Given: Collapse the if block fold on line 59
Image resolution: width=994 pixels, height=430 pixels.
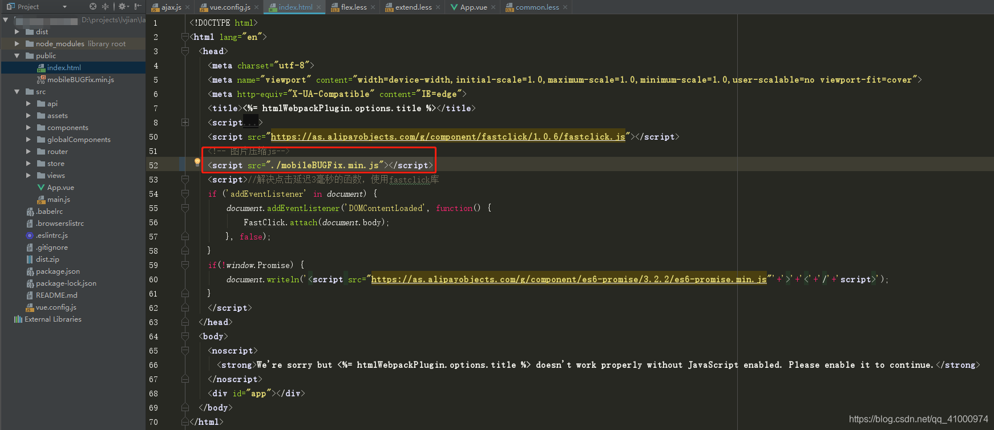Looking at the screenshot, I should pos(185,265).
